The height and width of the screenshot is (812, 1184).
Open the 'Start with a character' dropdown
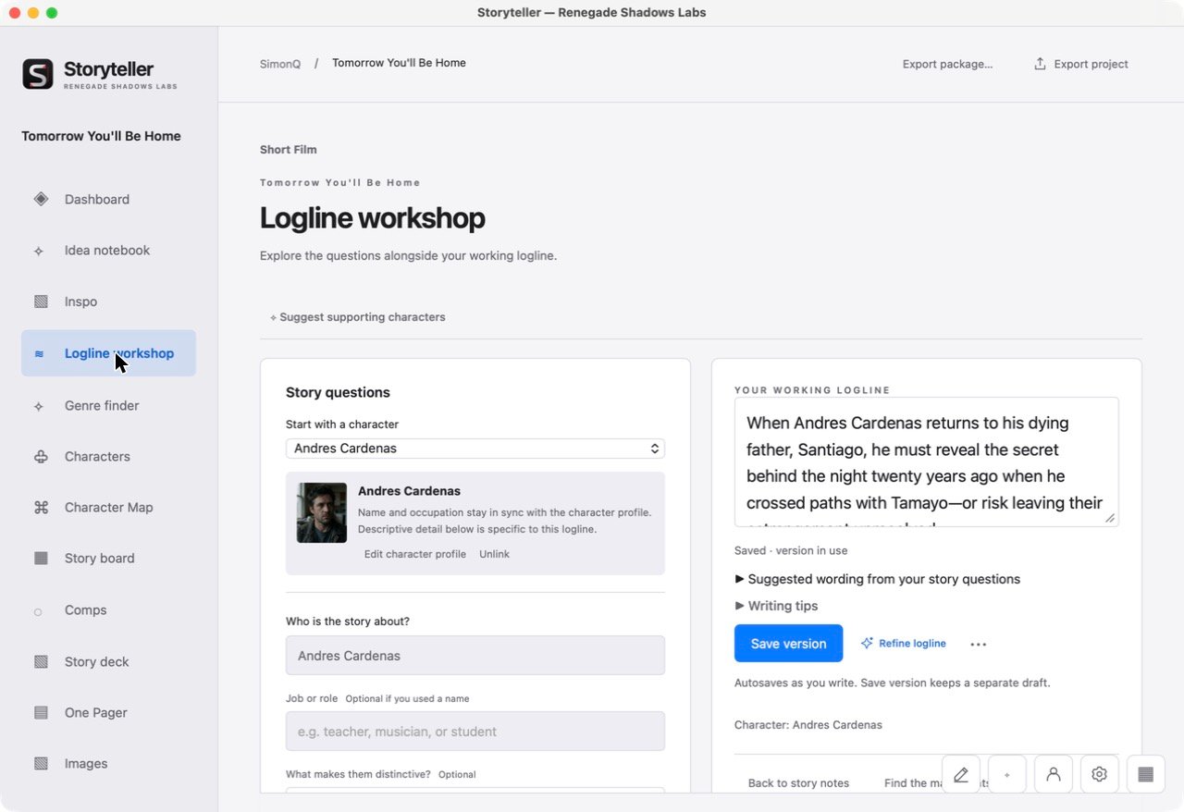(x=475, y=449)
